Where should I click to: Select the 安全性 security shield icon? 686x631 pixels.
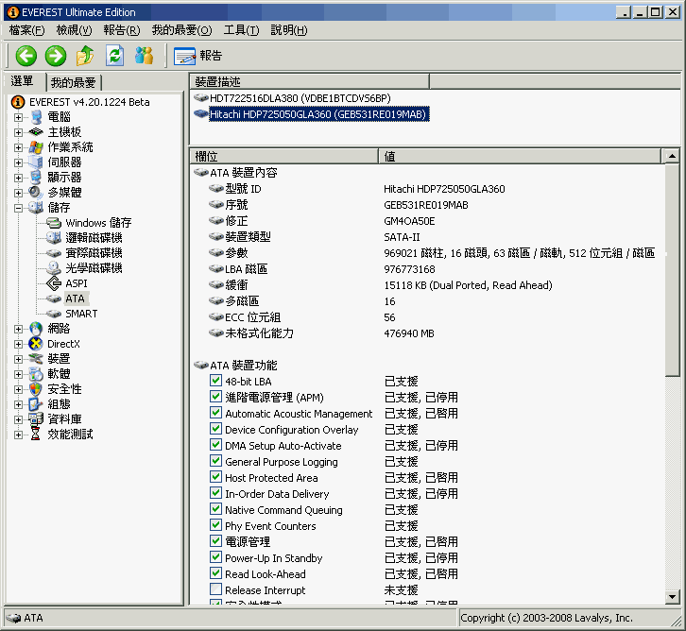point(36,389)
